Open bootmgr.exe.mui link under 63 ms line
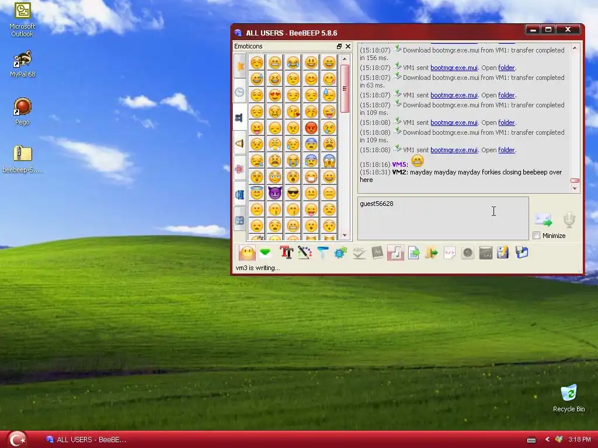Image resolution: width=598 pixels, height=448 pixels. tap(454, 95)
